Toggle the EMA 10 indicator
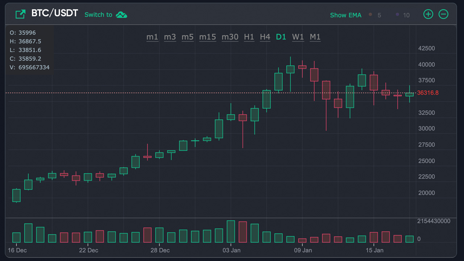 403,15
